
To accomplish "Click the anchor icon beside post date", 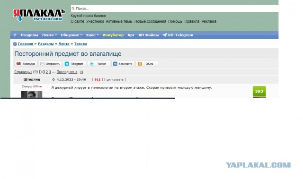I will pyautogui.click(x=53, y=79).
